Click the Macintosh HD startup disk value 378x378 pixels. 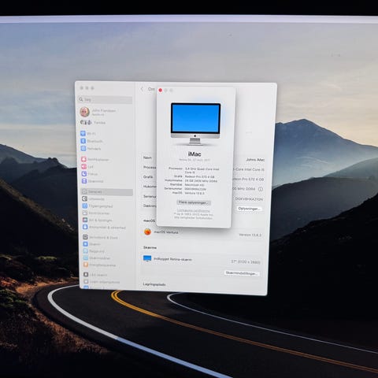194,185
